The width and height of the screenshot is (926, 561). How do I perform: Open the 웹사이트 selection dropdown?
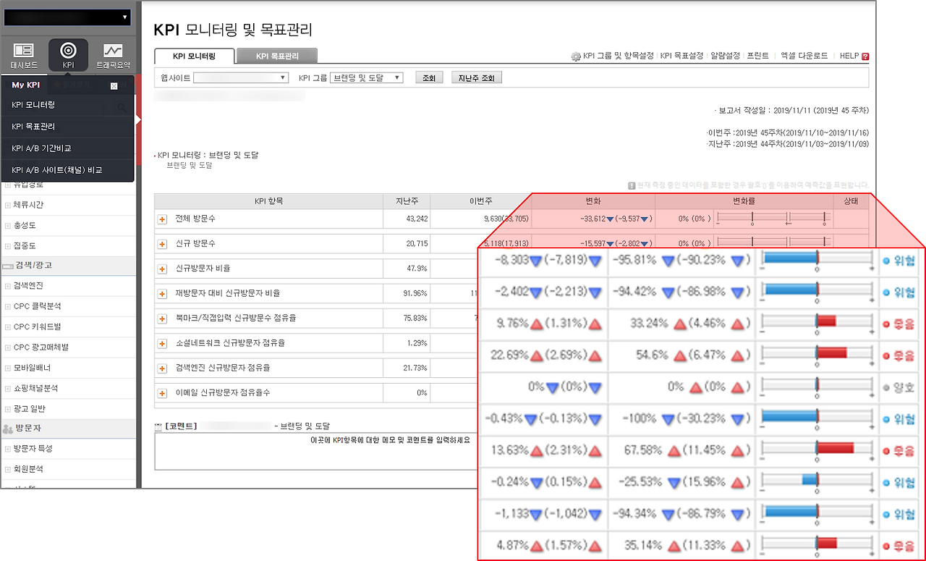coord(241,77)
